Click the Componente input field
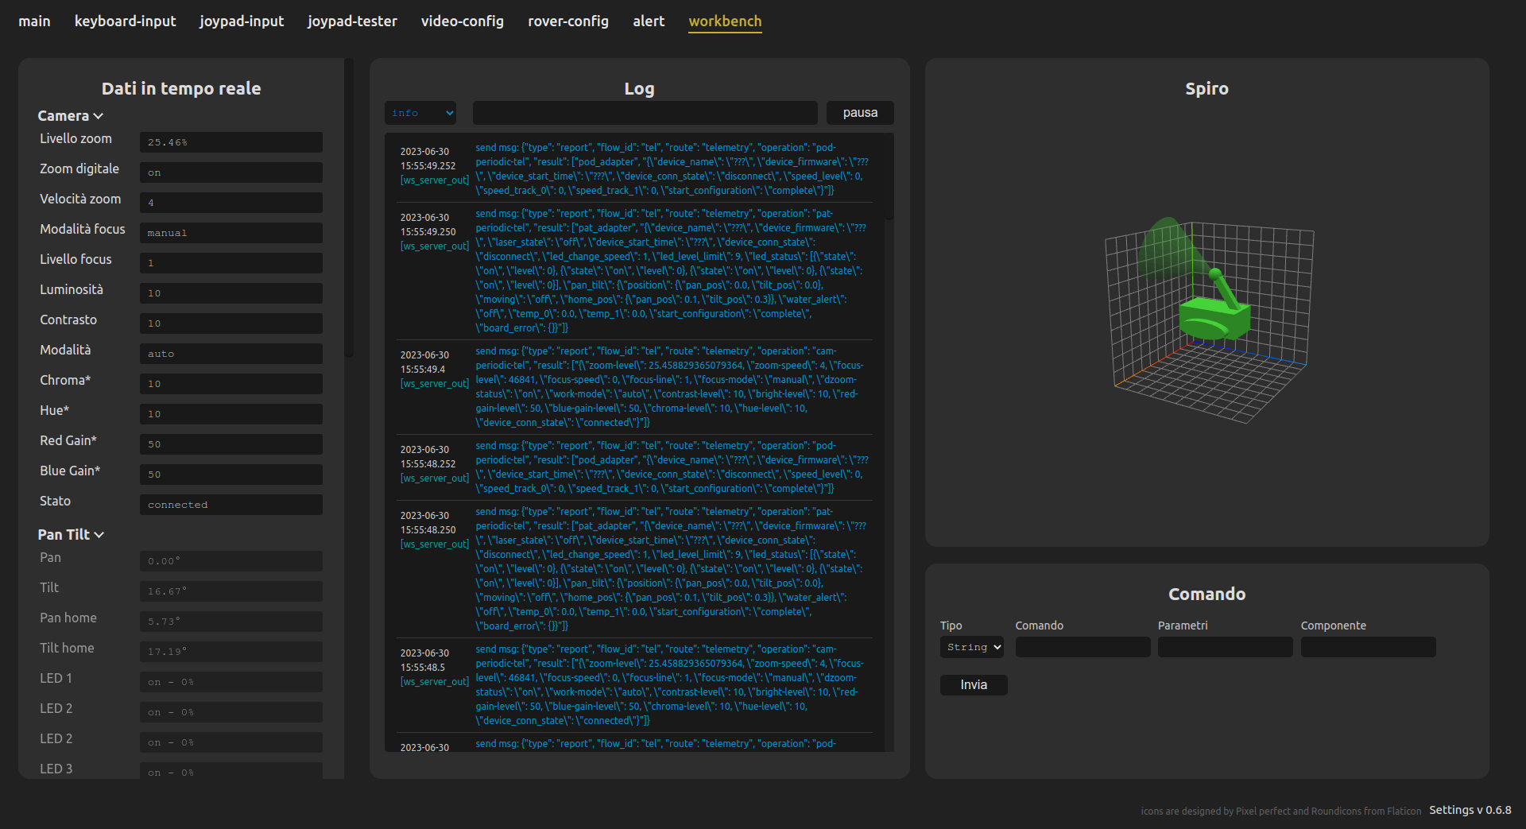 pyautogui.click(x=1367, y=647)
